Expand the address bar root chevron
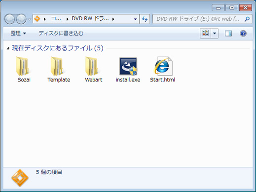The height and width of the screenshot is (192, 256). point(45,19)
